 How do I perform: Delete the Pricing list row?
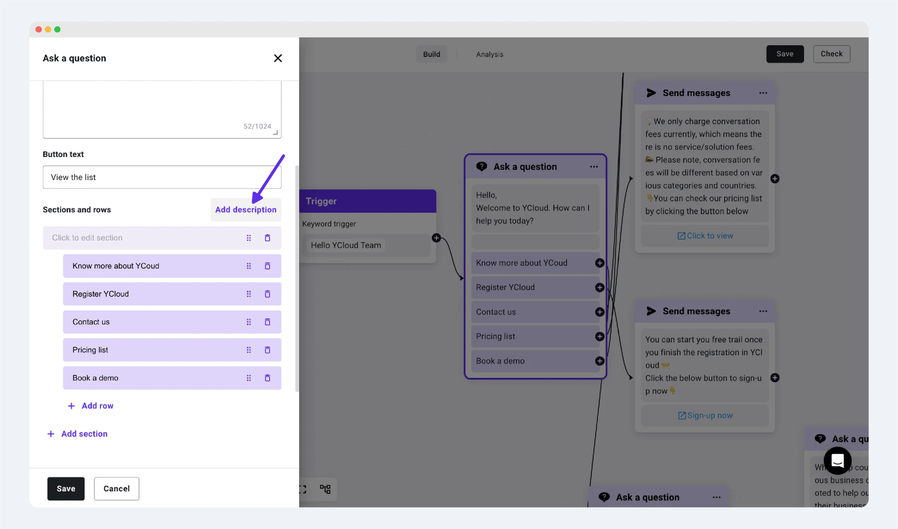[x=267, y=350]
